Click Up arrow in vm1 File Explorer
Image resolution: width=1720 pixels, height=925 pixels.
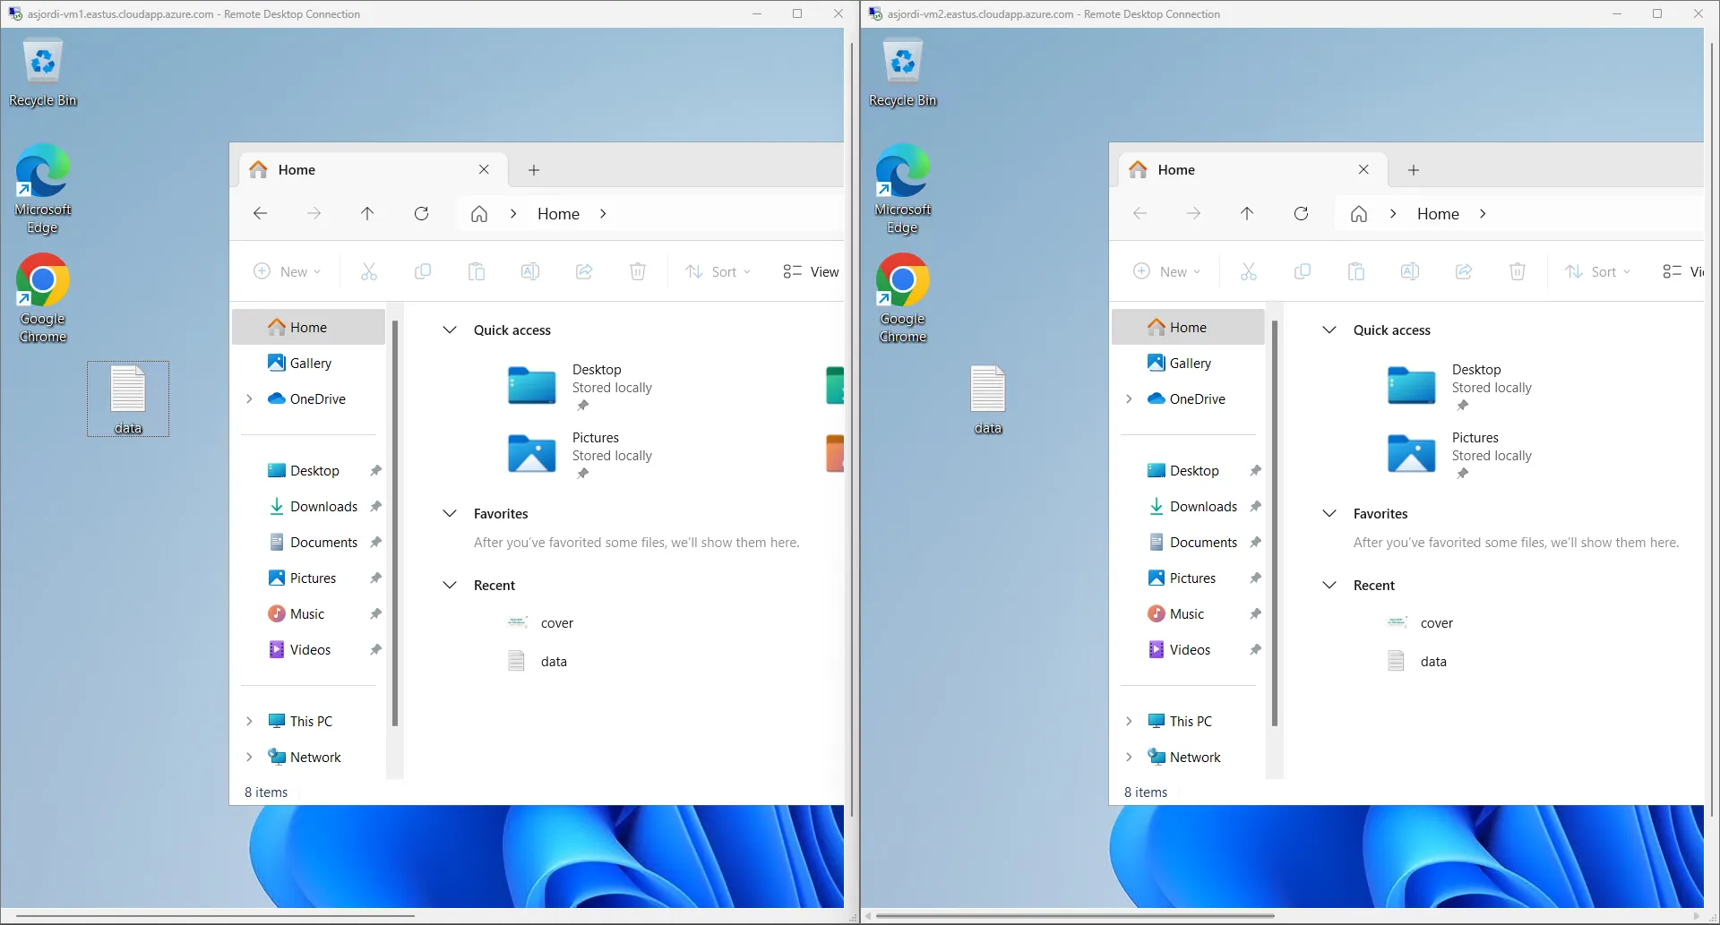pyautogui.click(x=367, y=213)
